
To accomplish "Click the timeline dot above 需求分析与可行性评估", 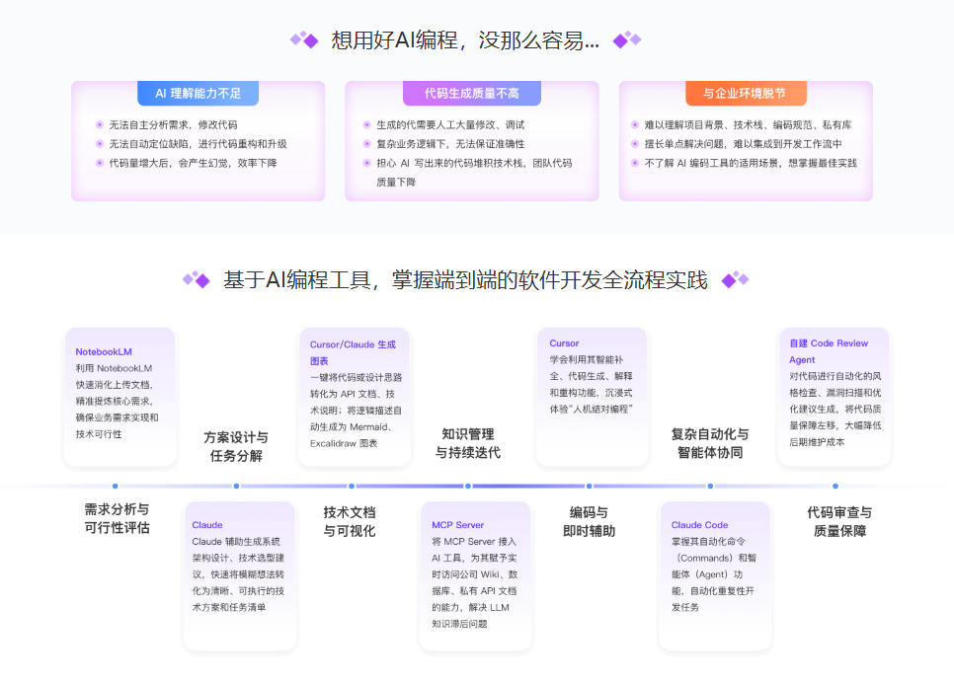I will click(116, 486).
